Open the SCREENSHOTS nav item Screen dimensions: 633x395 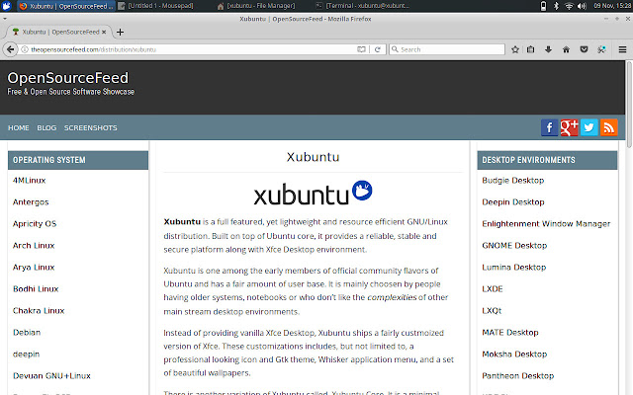pos(90,127)
